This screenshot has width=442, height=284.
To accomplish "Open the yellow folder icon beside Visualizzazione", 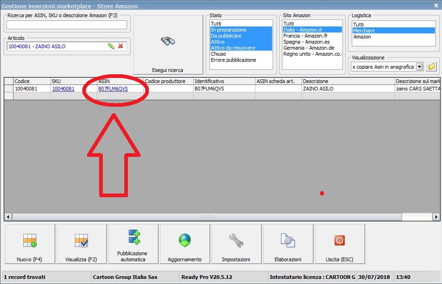I will point(431,67).
